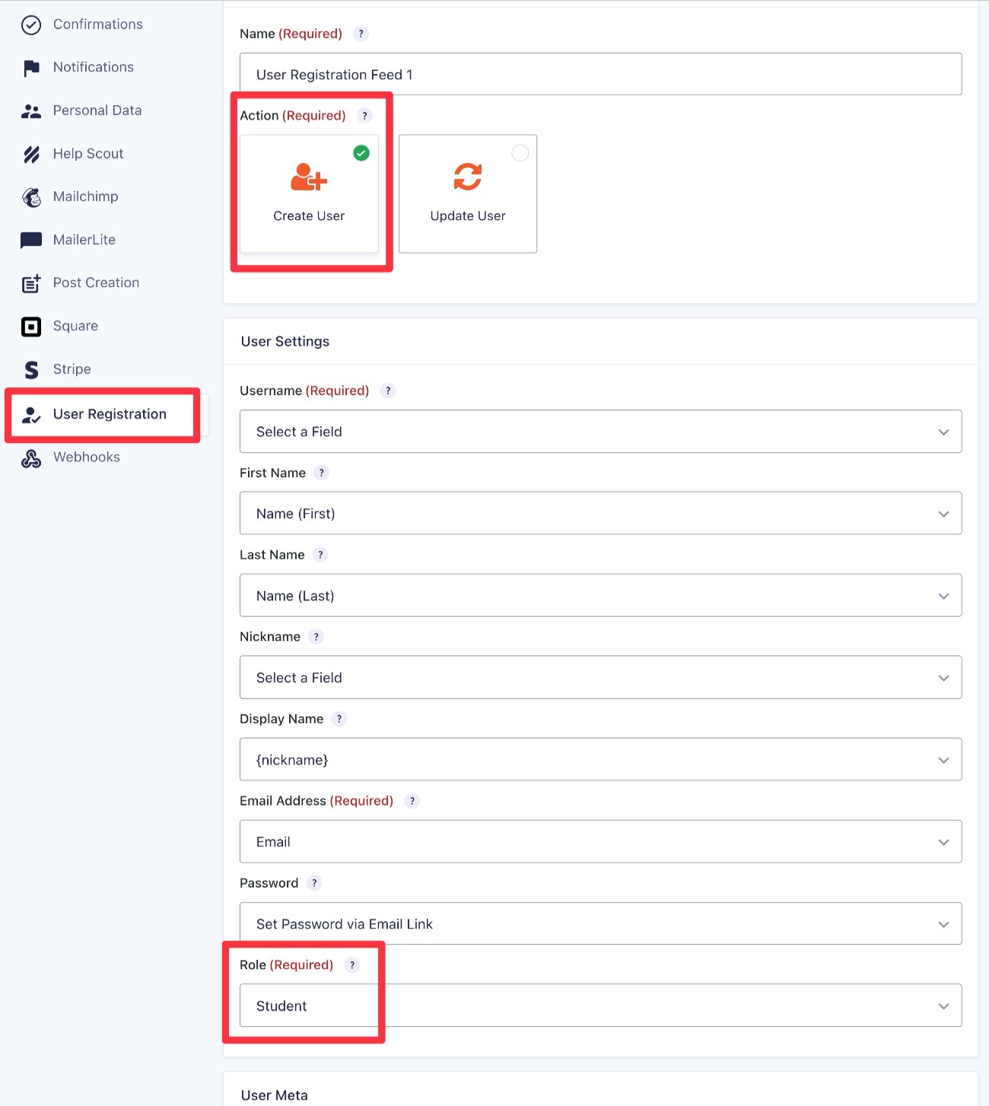Open Help Scout via its logo icon
The image size is (989, 1106).
[x=31, y=154]
